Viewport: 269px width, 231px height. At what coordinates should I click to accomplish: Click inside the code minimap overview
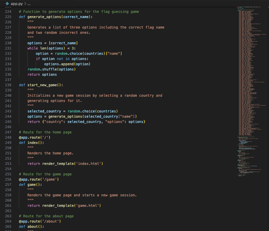[252, 91]
